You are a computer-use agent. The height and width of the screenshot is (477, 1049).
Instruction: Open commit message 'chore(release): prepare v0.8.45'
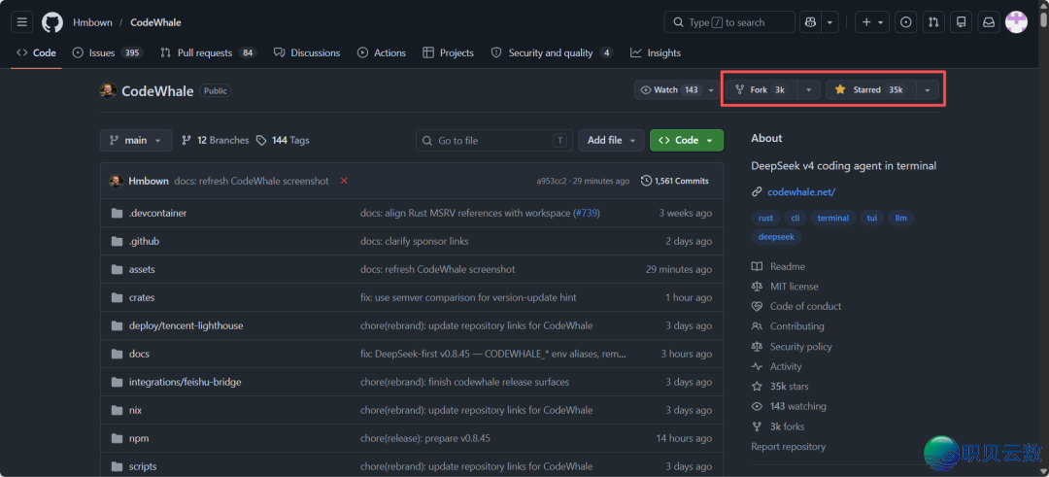point(425,438)
